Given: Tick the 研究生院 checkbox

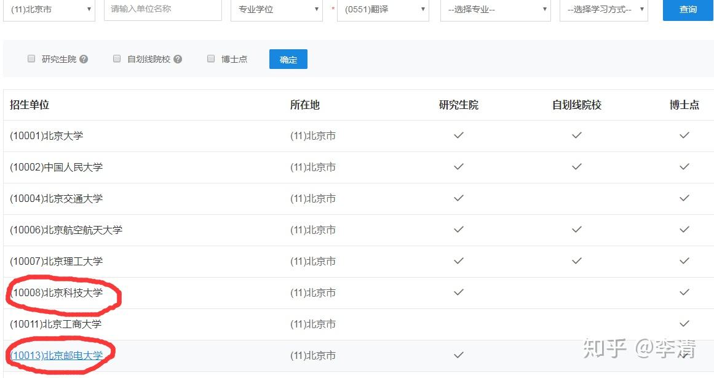Looking at the screenshot, I should click(31, 58).
